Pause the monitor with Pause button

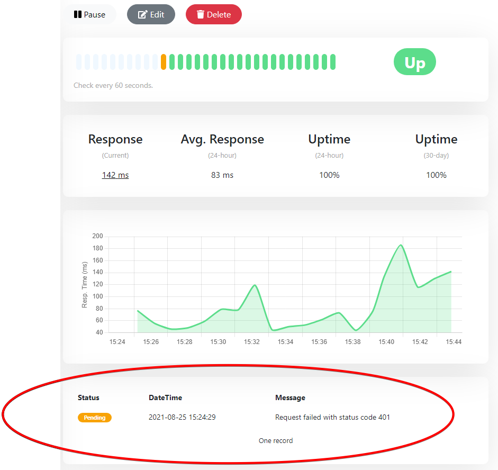click(x=89, y=15)
